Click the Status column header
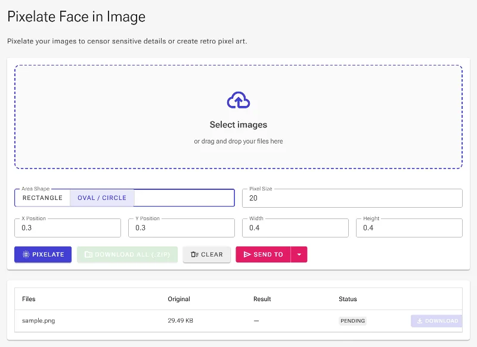Image resolution: width=477 pixels, height=347 pixels. point(348,299)
